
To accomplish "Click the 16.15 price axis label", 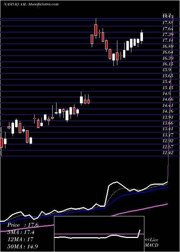I will click(168, 64).
